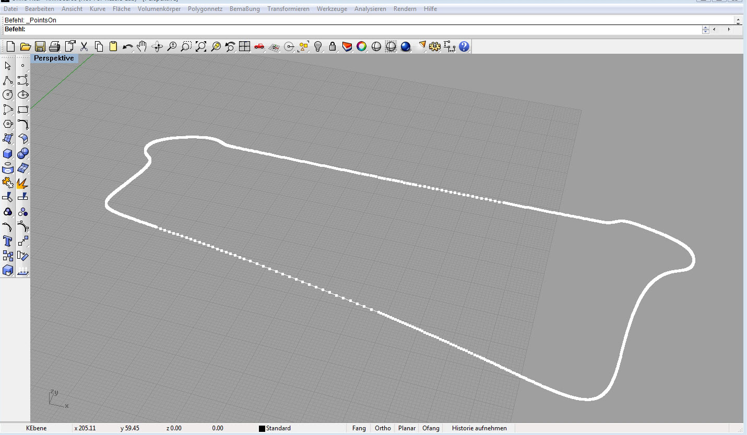Open the Layers panel icon
The image size is (747, 435).
tap(347, 46)
